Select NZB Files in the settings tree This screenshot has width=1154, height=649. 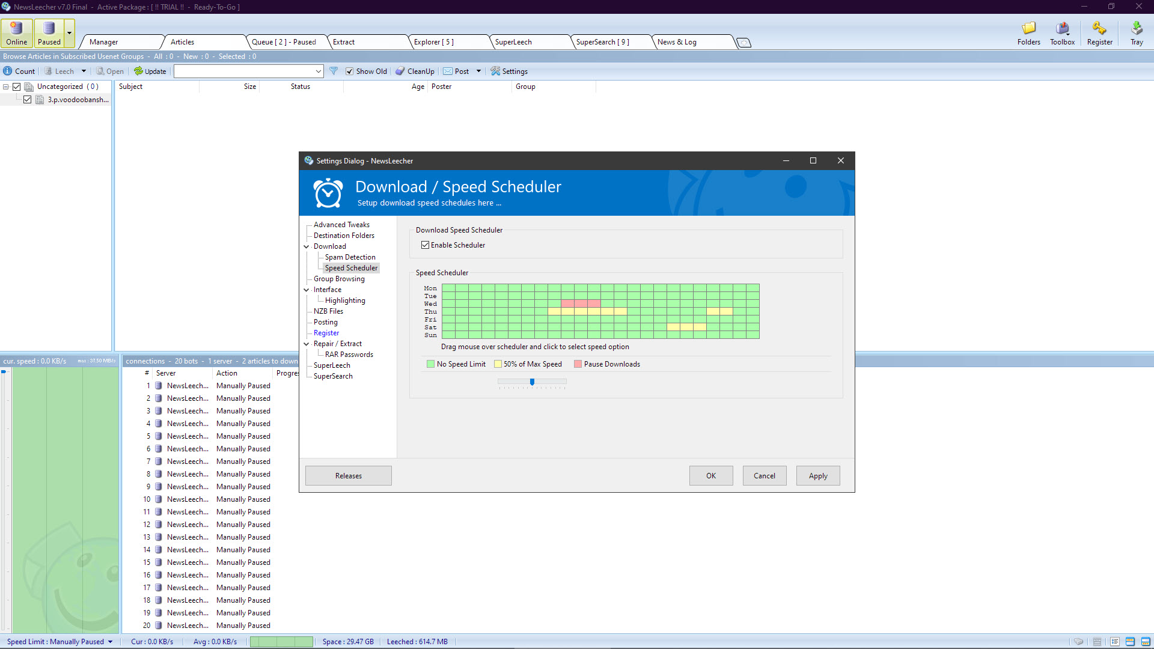(328, 311)
